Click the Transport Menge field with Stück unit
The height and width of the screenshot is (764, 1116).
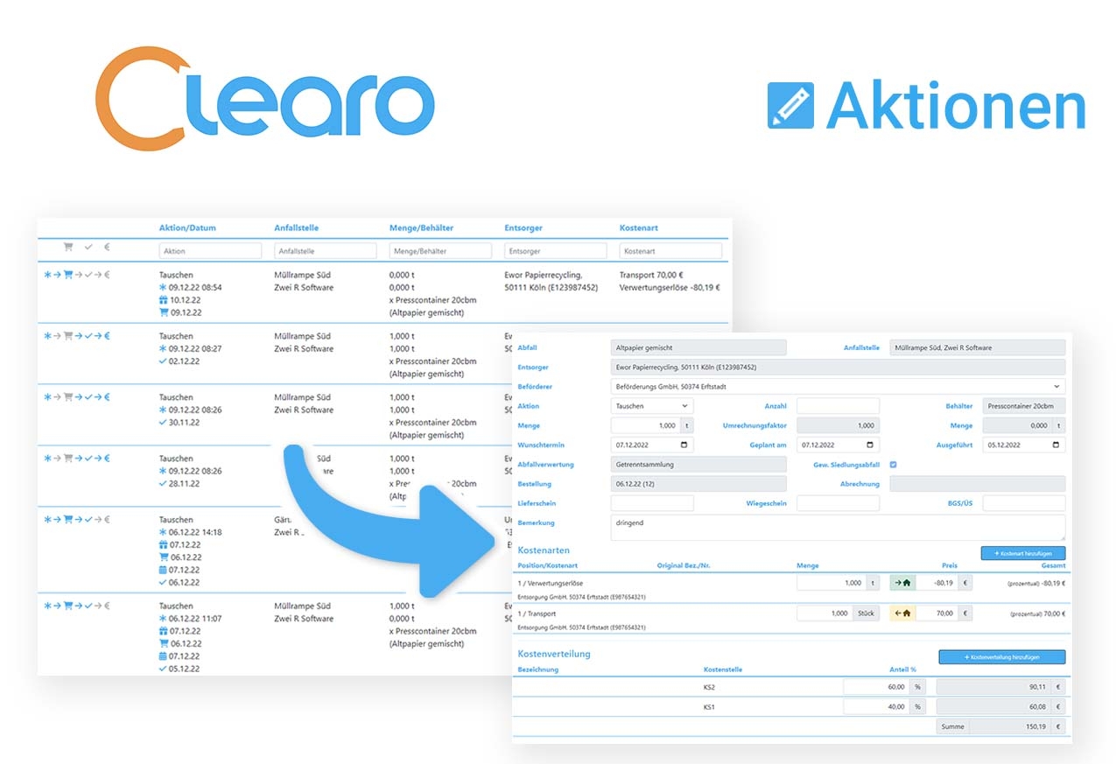tap(825, 613)
